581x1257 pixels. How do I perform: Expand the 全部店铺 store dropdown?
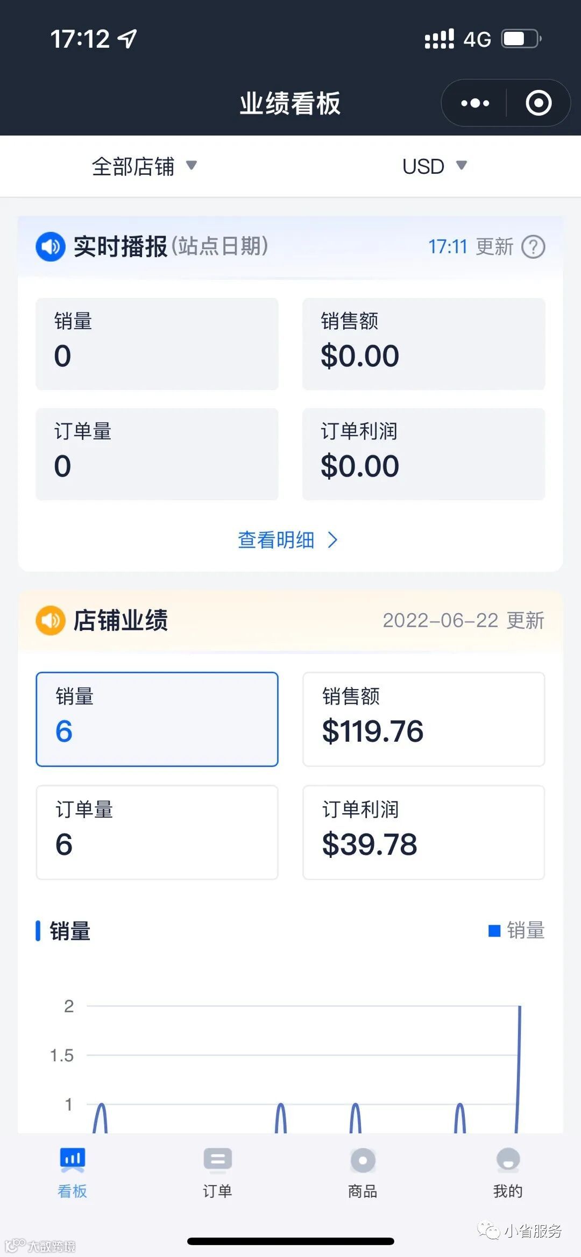coord(144,166)
